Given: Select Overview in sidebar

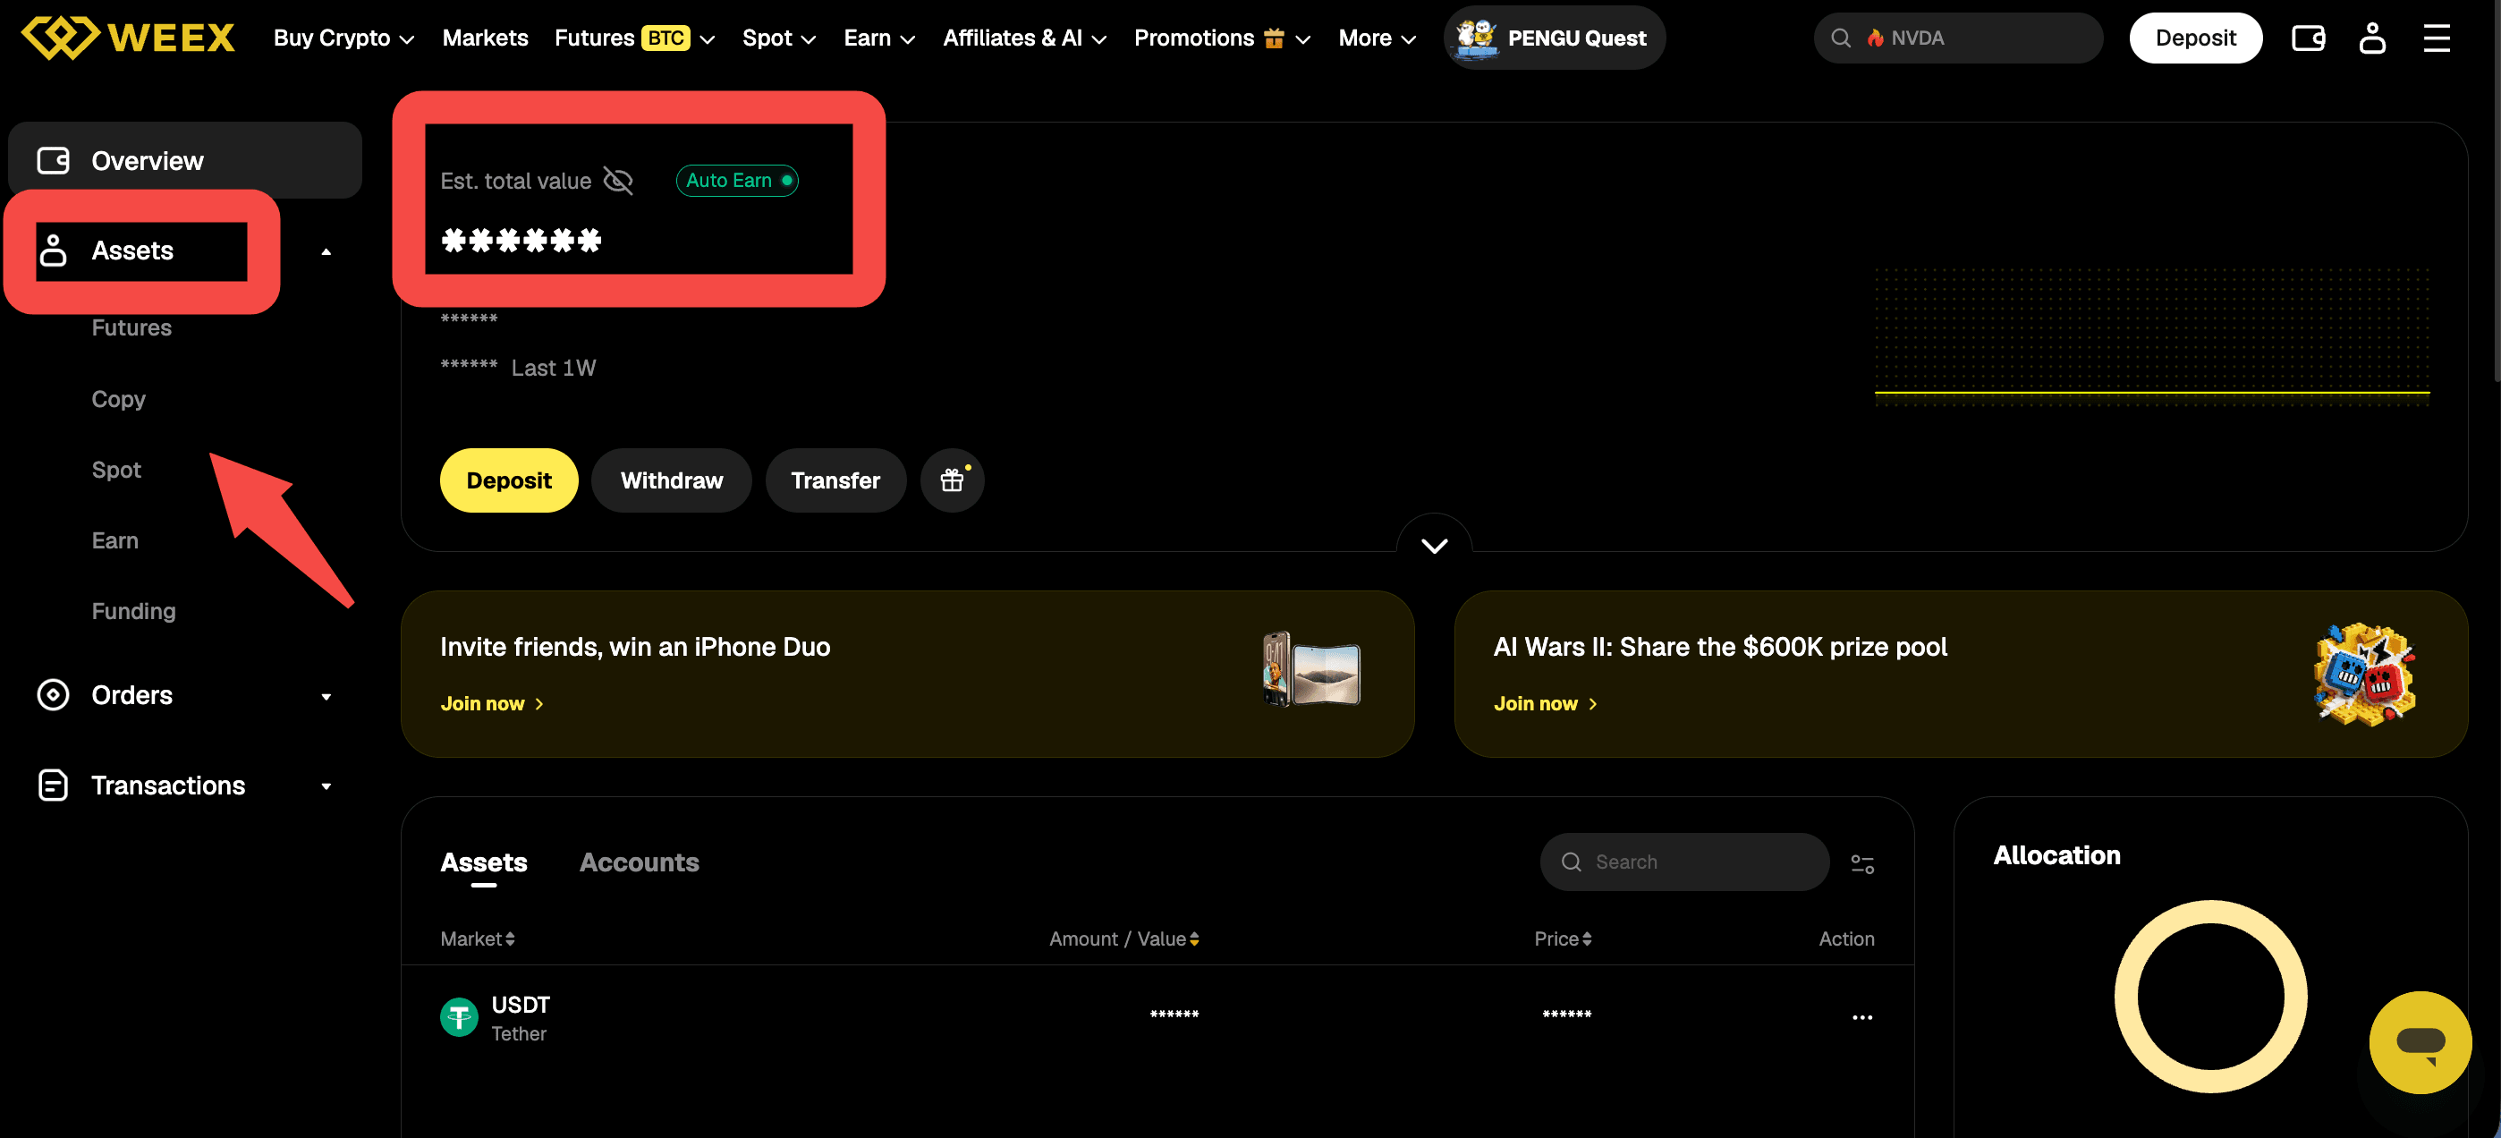Looking at the screenshot, I should coord(184,160).
